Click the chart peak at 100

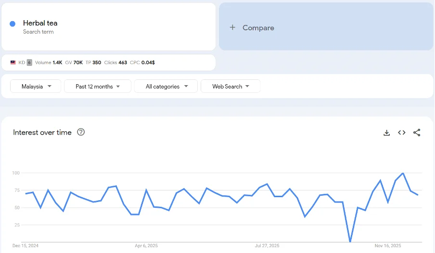[x=403, y=173]
